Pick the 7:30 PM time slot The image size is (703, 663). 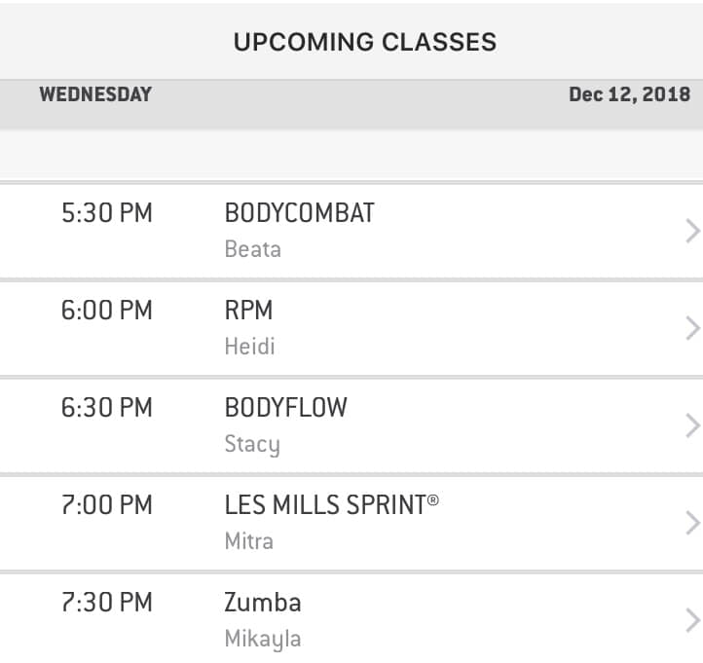(x=106, y=603)
